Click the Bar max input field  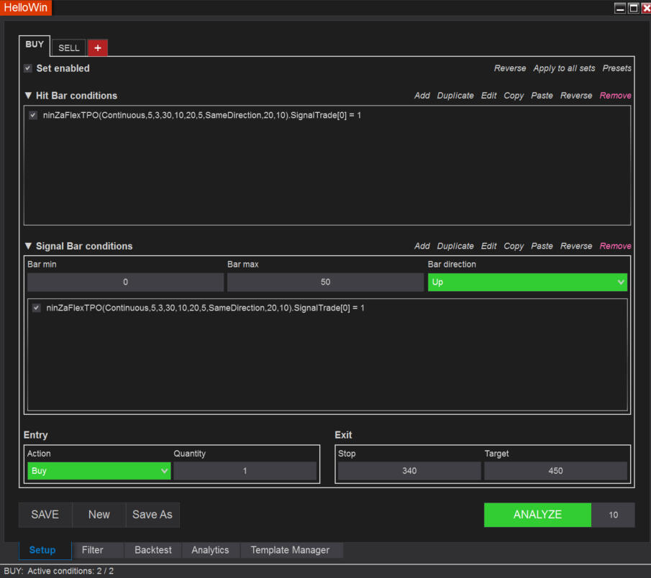pos(325,283)
